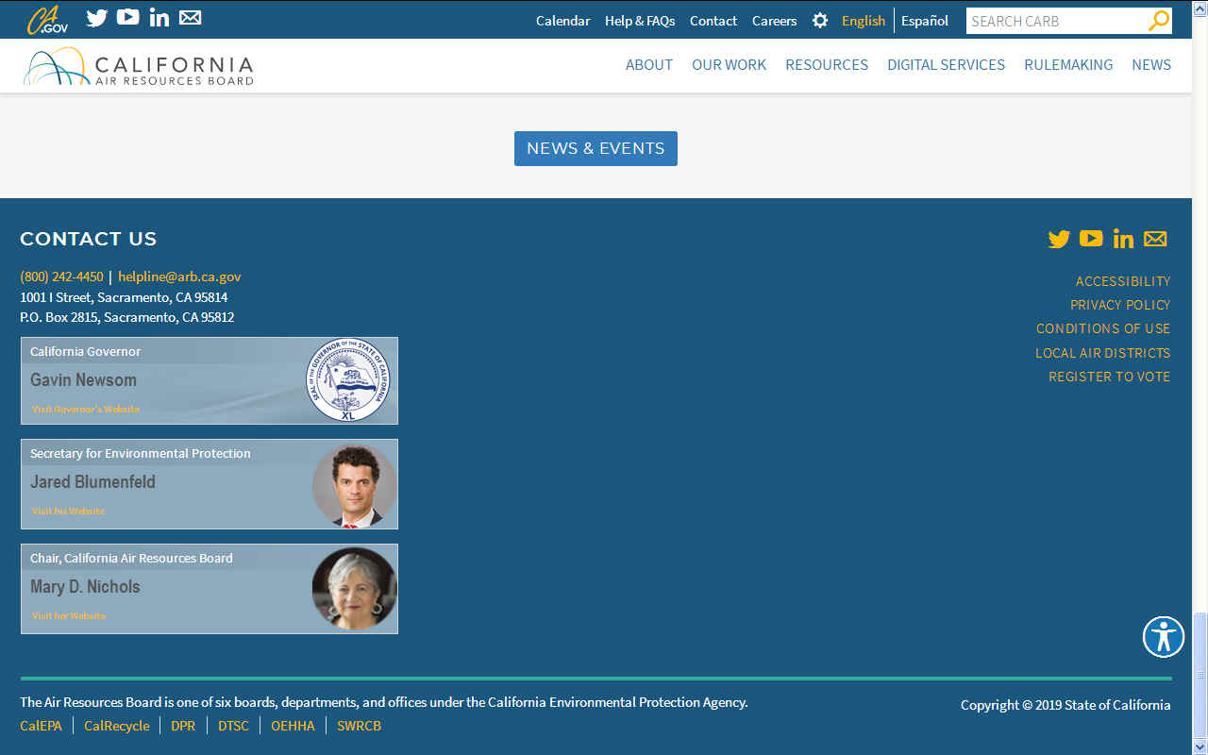This screenshot has width=1208, height=755.
Task: Call the (800) 242-4450 phone link
Action: [61, 277]
